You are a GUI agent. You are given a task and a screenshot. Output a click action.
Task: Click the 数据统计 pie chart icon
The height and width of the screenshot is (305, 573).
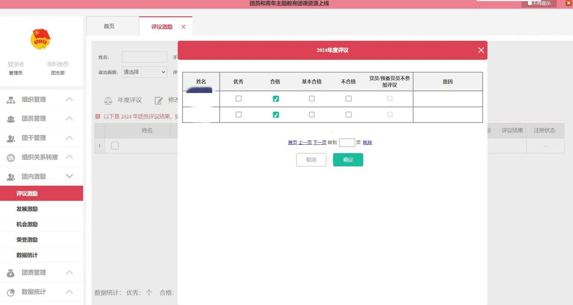11,292
